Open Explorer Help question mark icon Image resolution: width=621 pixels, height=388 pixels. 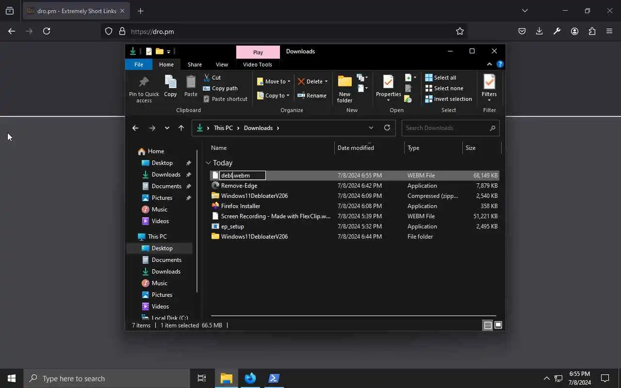(x=500, y=64)
